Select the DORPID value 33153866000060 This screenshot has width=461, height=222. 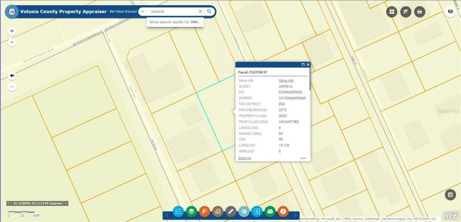(293, 98)
